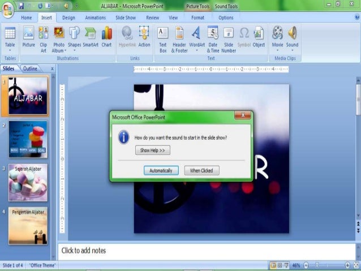The height and width of the screenshot is (271, 361).
Task: Select Sejarah Aljabar slide thumbnail
Action: pos(28,183)
